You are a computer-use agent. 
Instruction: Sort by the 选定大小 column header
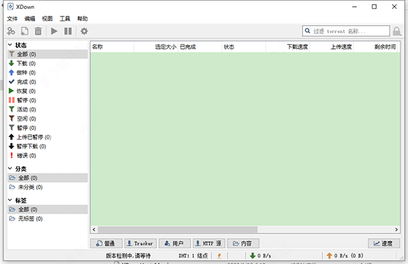click(x=156, y=47)
